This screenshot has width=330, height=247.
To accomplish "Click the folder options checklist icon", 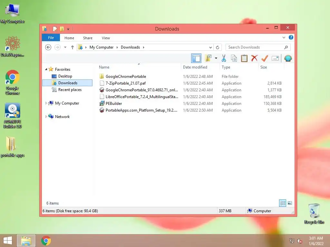I will pyautogui.click(x=208, y=58).
